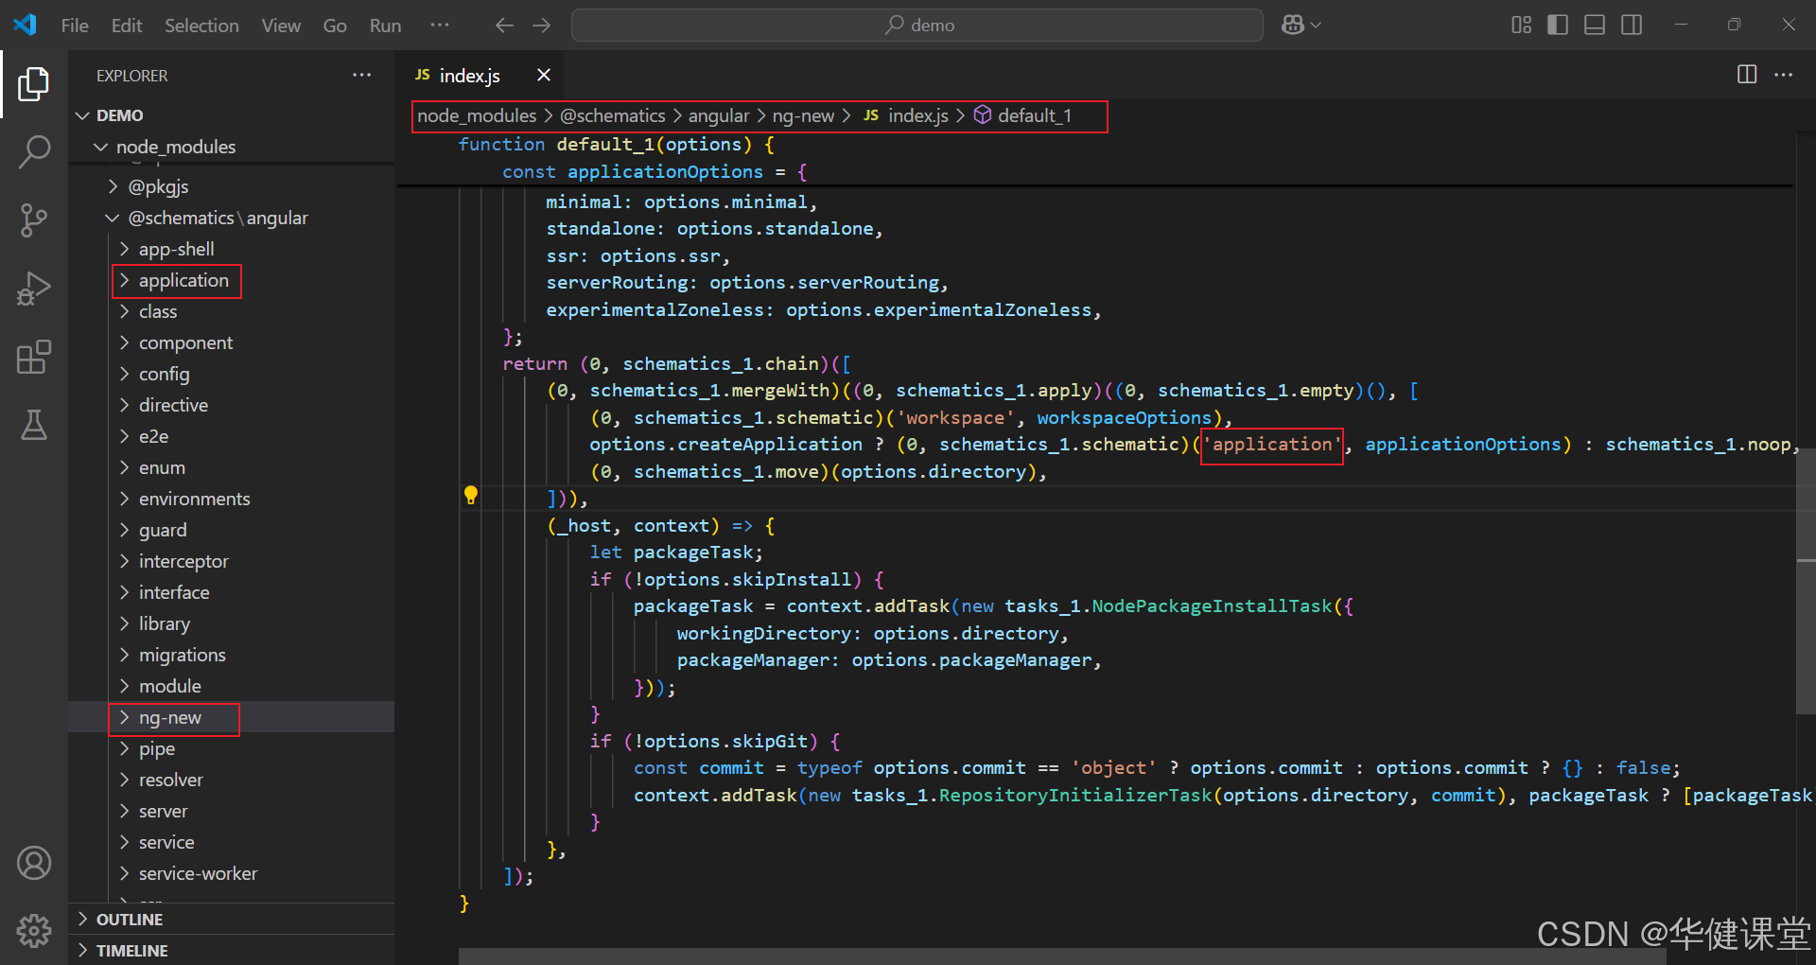
Task: Open the Copilot chat icon
Action: click(1293, 26)
